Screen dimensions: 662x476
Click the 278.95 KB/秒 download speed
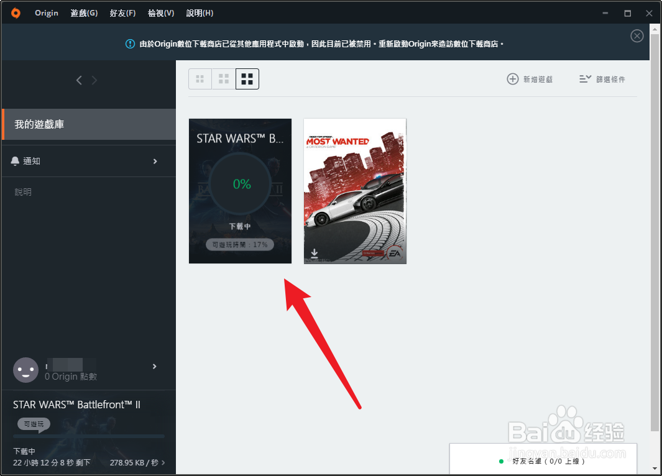(x=134, y=463)
